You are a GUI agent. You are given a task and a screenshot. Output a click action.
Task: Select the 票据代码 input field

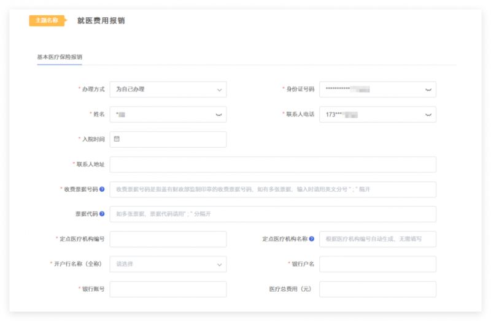tap(273, 214)
